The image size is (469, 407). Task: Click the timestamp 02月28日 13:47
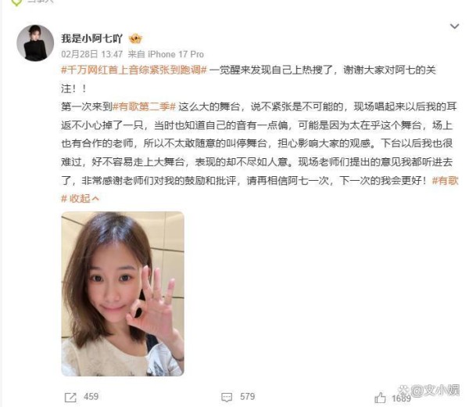[x=91, y=54]
